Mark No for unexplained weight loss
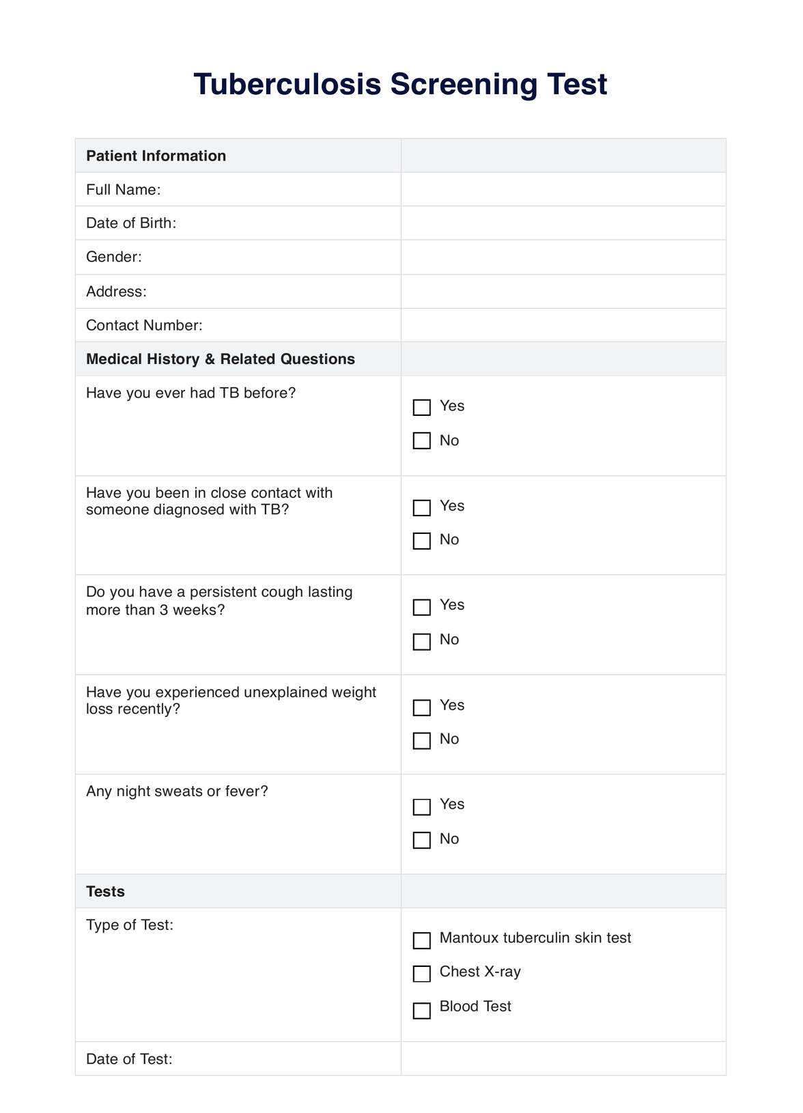Viewport: 803px width, 1113px height. (422, 740)
